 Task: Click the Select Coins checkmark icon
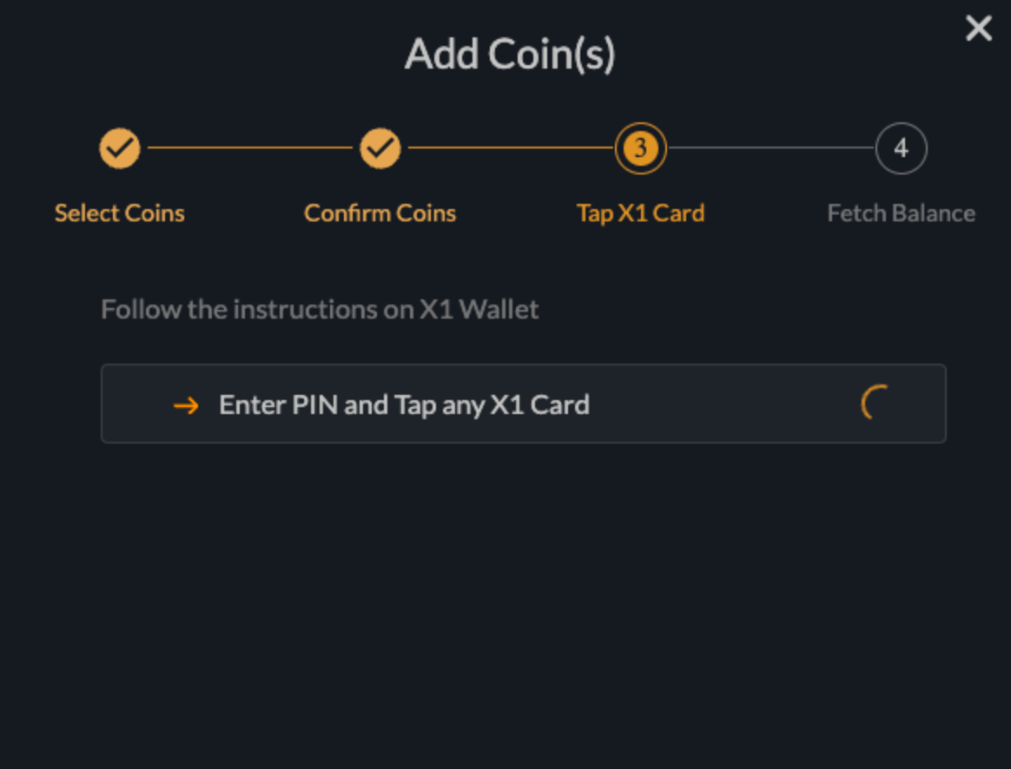pyautogui.click(x=119, y=148)
